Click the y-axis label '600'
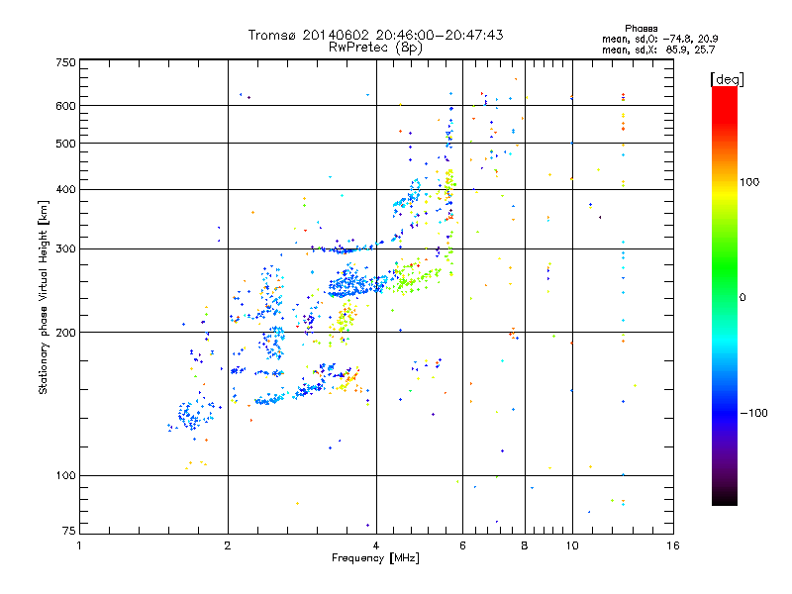 pos(66,106)
